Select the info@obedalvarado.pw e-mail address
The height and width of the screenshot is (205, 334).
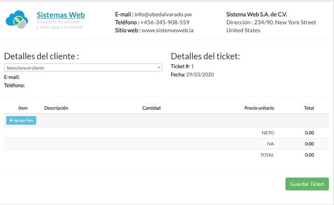tap(163, 14)
